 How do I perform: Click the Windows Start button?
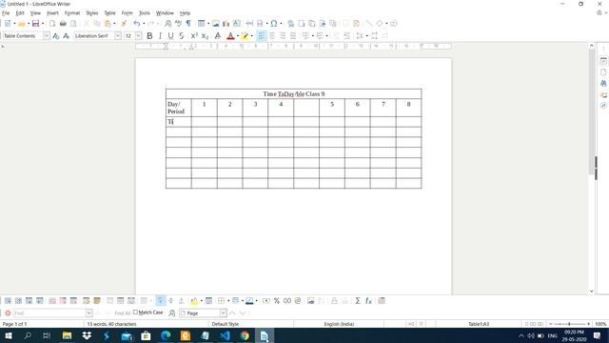(8, 335)
